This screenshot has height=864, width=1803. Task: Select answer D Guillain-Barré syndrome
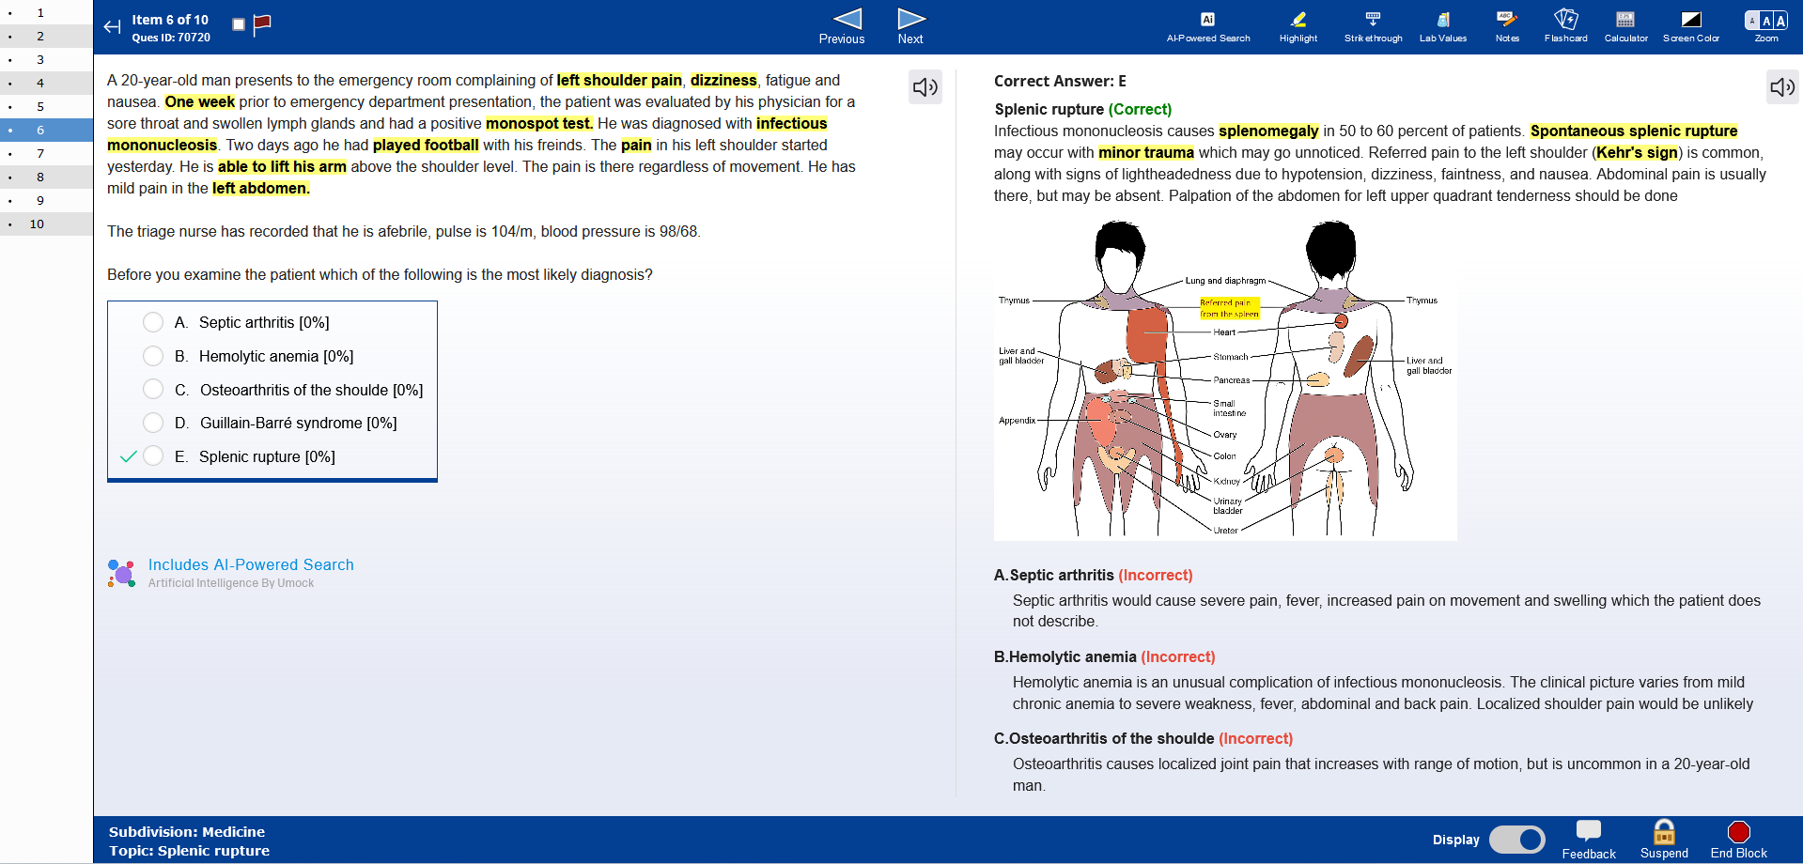[x=153, y=423]
